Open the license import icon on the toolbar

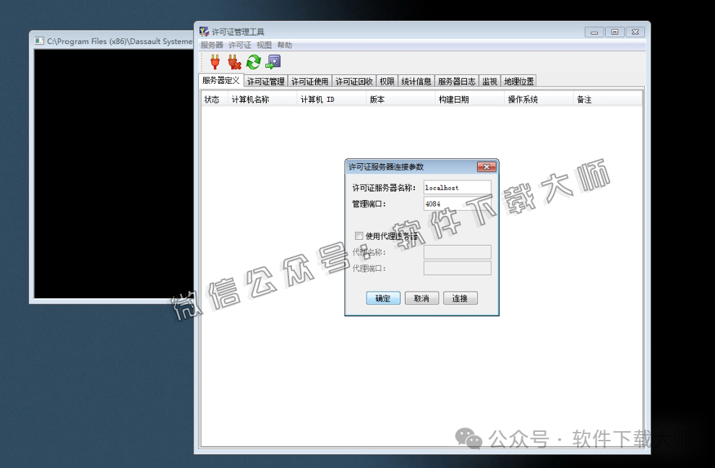pos(273,62)
